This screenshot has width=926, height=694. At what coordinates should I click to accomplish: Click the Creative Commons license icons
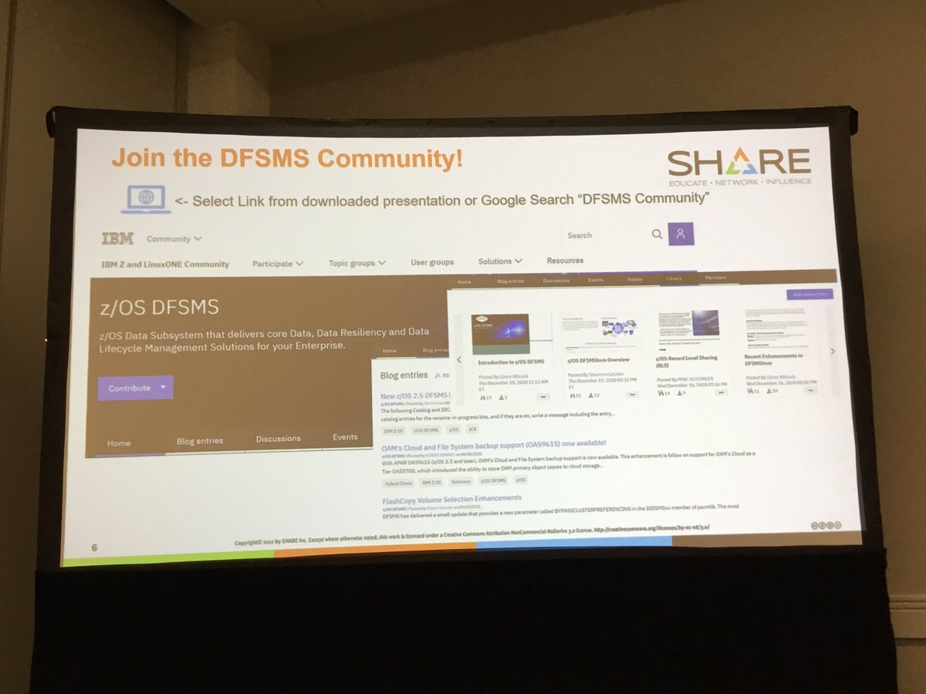[x=825, y=525]
